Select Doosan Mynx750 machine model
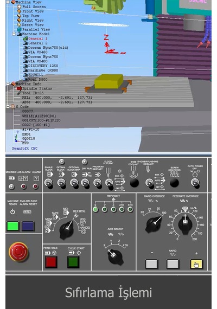The image size is (217, 309). [x=43, y=56]
